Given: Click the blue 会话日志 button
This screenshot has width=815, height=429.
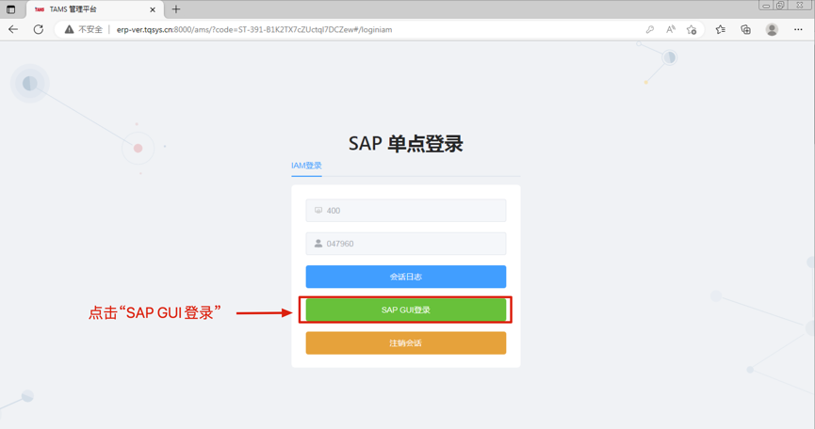Looking at the screenshot, I should [x=406, y=277].
